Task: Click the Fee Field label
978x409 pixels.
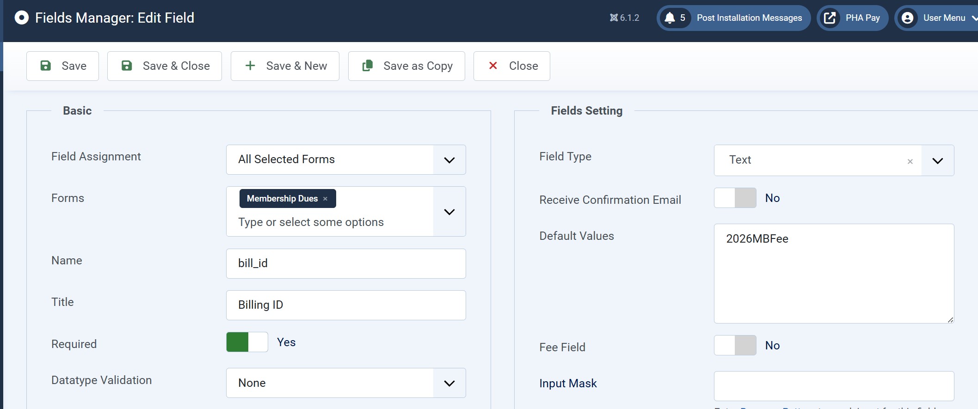Action: 562,347
